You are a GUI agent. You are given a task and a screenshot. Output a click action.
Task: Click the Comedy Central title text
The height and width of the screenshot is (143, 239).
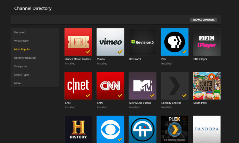pos(171,103)
